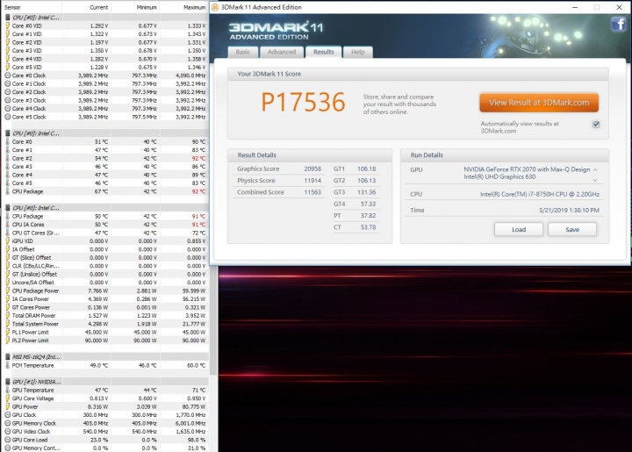
Task: Click the first CPU [#0] group icon
Action: click(x=7, y=18)
